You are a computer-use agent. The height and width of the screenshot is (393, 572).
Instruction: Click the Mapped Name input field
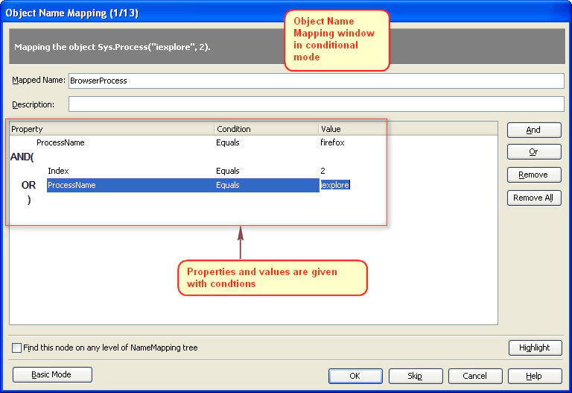[317, 81]
